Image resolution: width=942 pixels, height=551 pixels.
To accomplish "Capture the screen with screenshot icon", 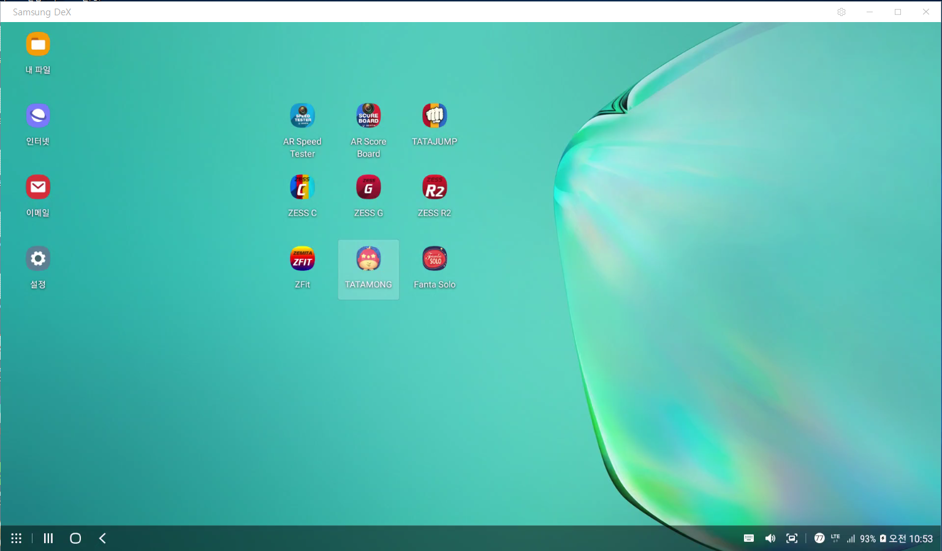I will tap(792, 538).
